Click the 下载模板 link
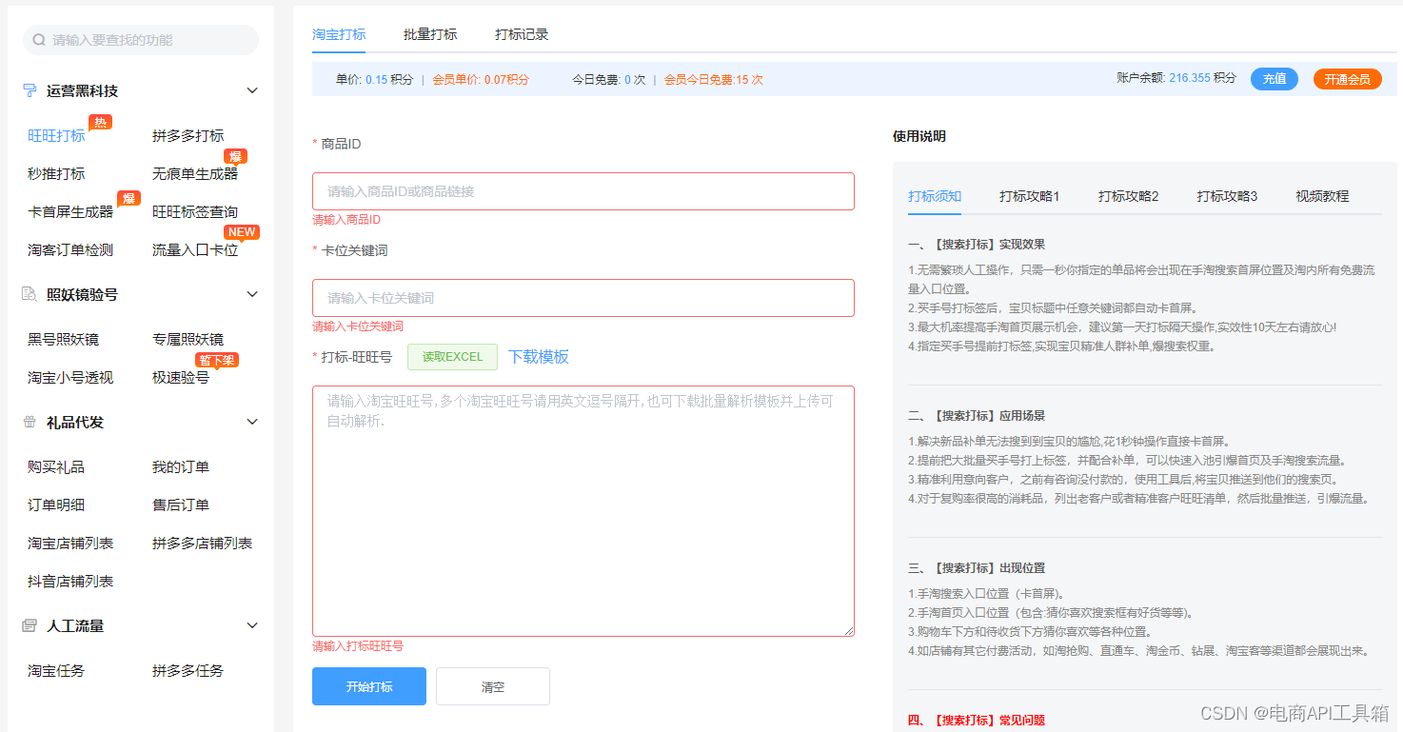Image resolution: width=1403 pixels, height=732 pixels. tap(539, 357)
